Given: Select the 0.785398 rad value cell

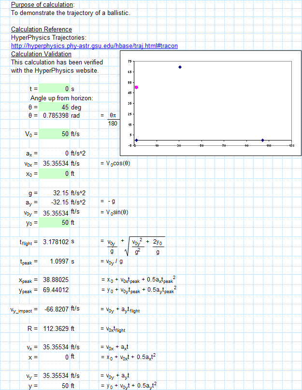Looking at the screenshot, I should coord(56,115).
